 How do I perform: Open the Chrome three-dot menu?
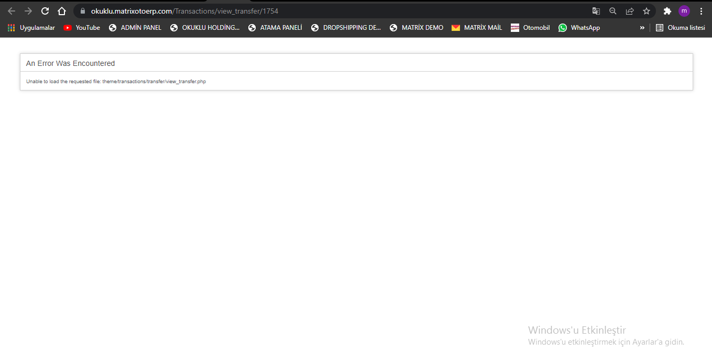tap(701, 11)
